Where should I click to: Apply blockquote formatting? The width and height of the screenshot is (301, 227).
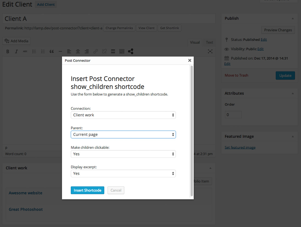(52, 52)
